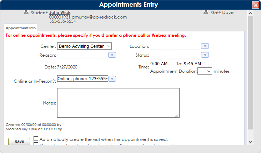Image resolution: width=261 pixels, height=153 pixels.
Task: Toggle override and send confirmation checkbox
Action: 36,144
